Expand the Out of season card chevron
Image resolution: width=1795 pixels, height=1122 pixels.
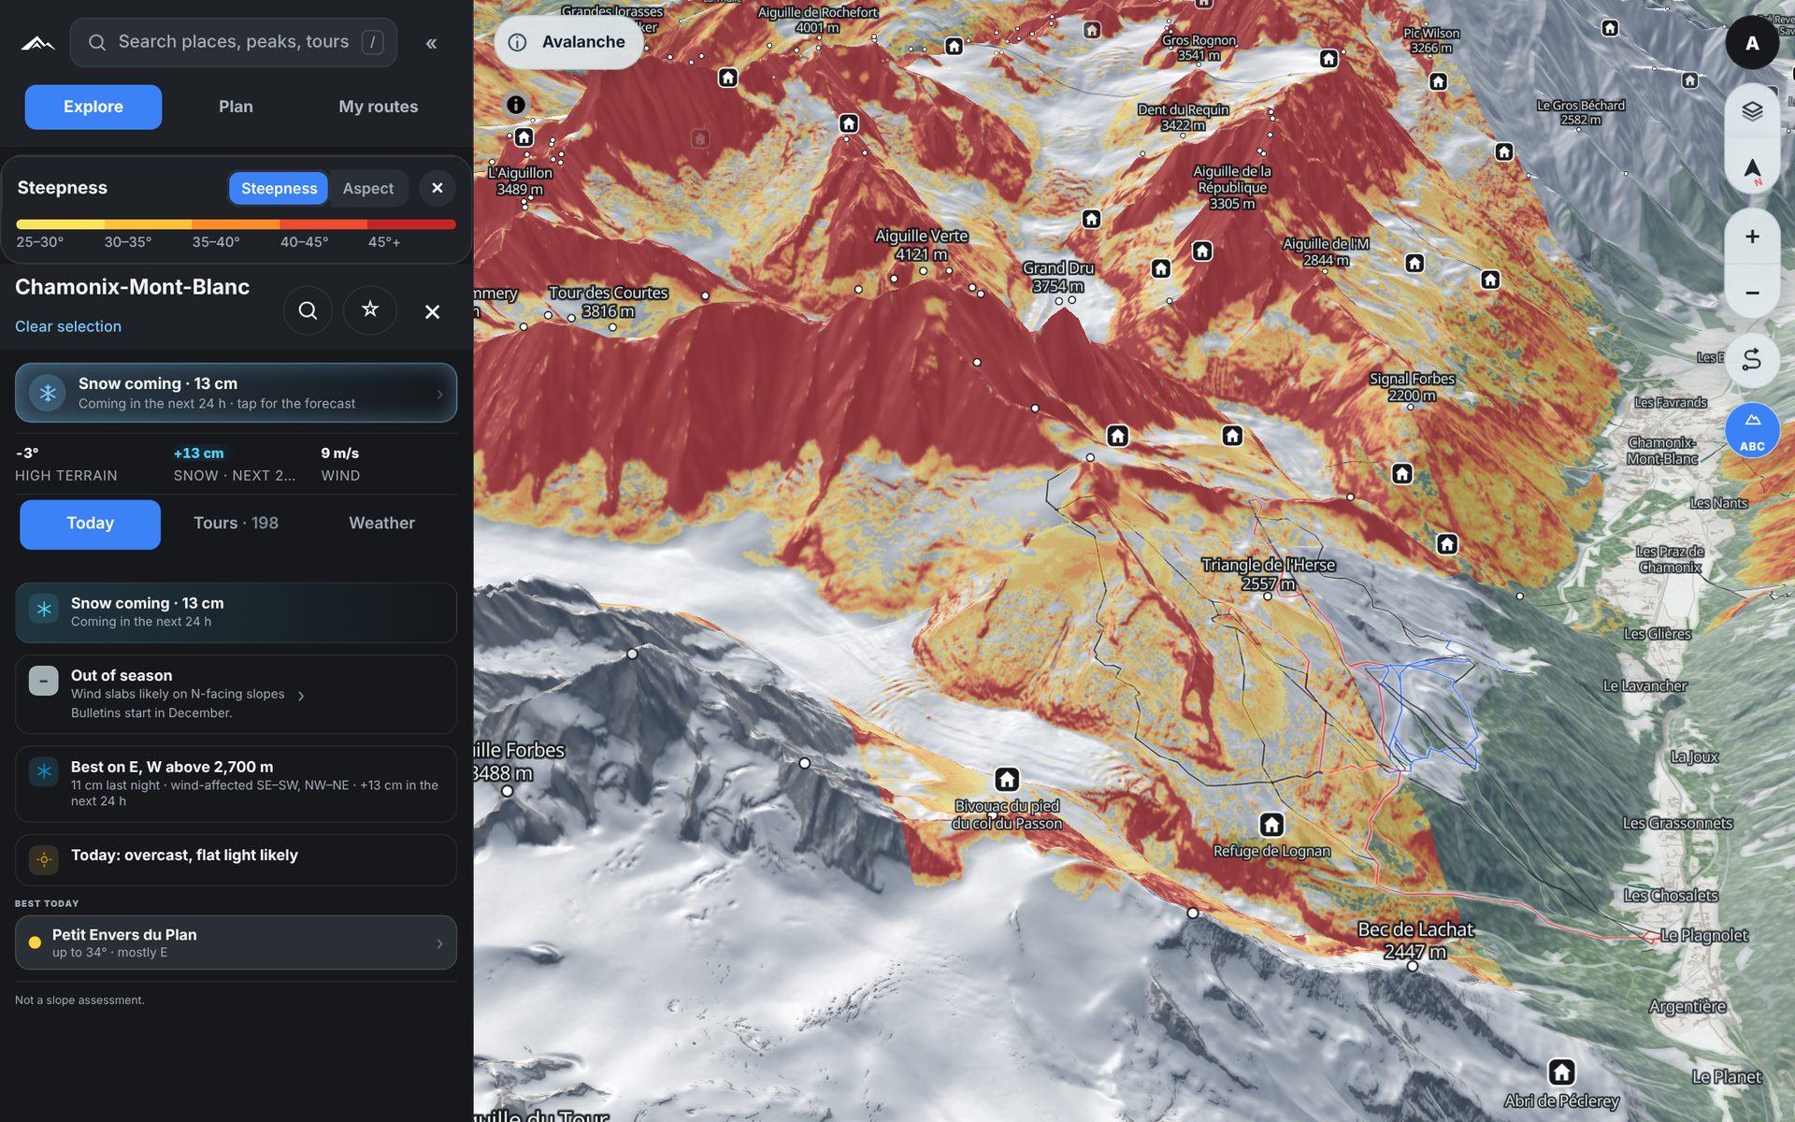click(x=301, y=695)
